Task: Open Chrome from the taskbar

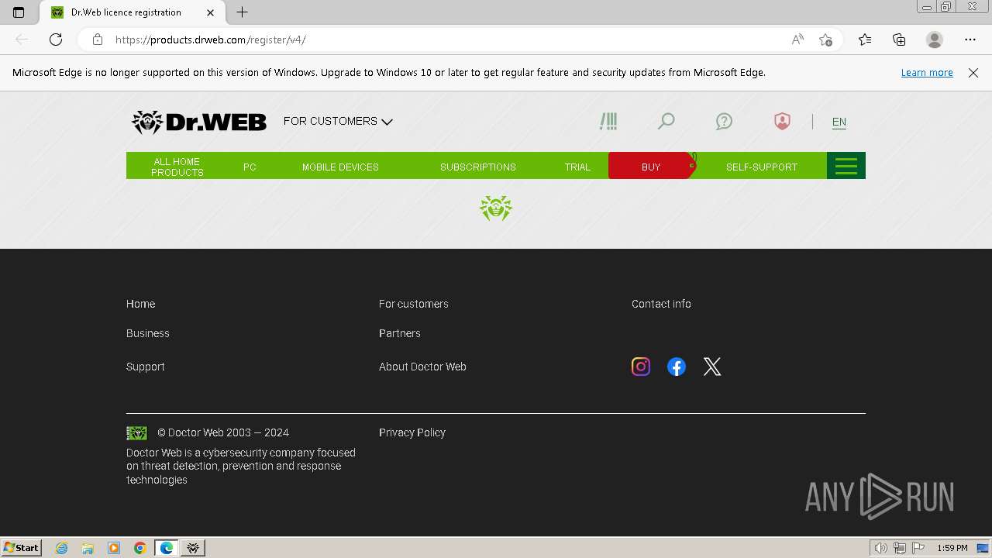Action: point(140,548)
